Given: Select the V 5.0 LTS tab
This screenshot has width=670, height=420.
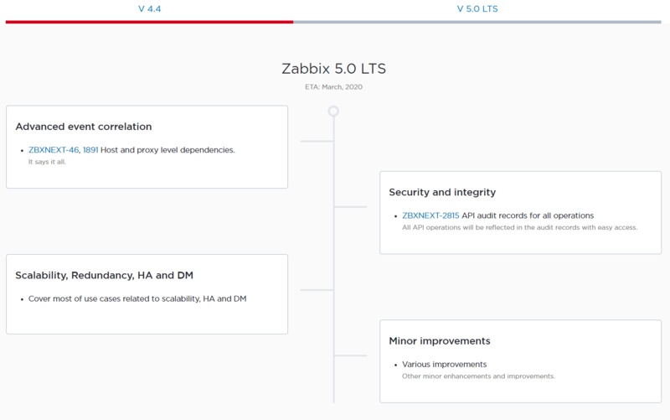Looking at the screenshot, I should point(477,8).
